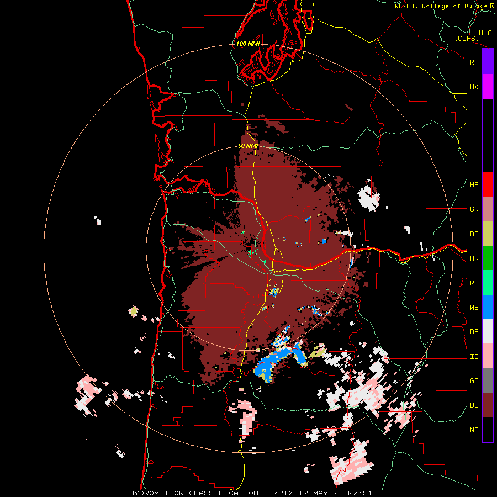
Task: Click the HA legend label
Action: pos(474,185)
